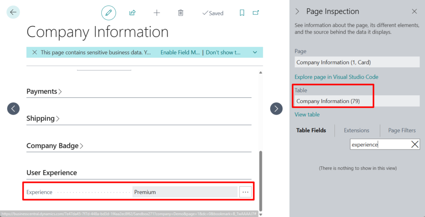The image size is (425, 217).
Task: Switch to the Page Filters tab
Action: pos(402,130)
